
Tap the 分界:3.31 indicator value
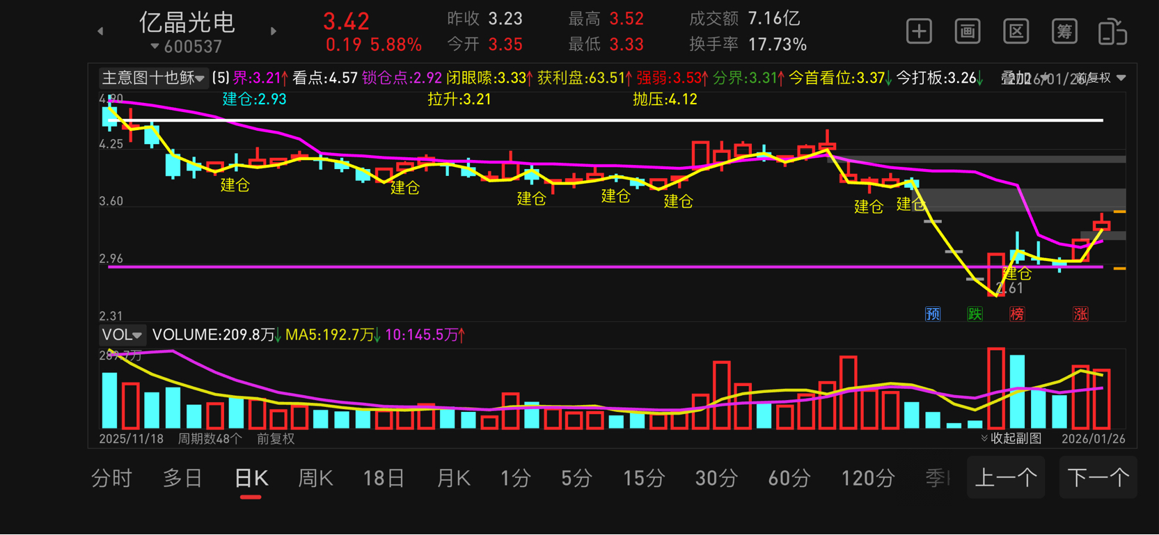point(748,78)
